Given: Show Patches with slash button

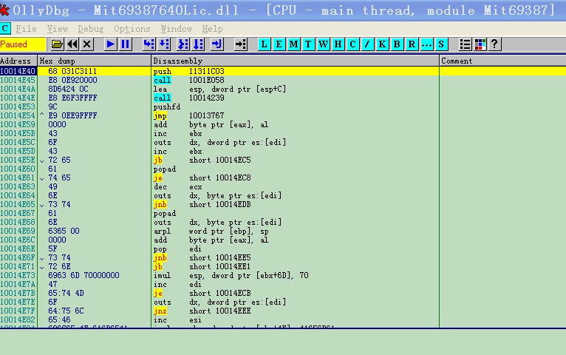Looking at the screenshot, I should click(367, 44).
